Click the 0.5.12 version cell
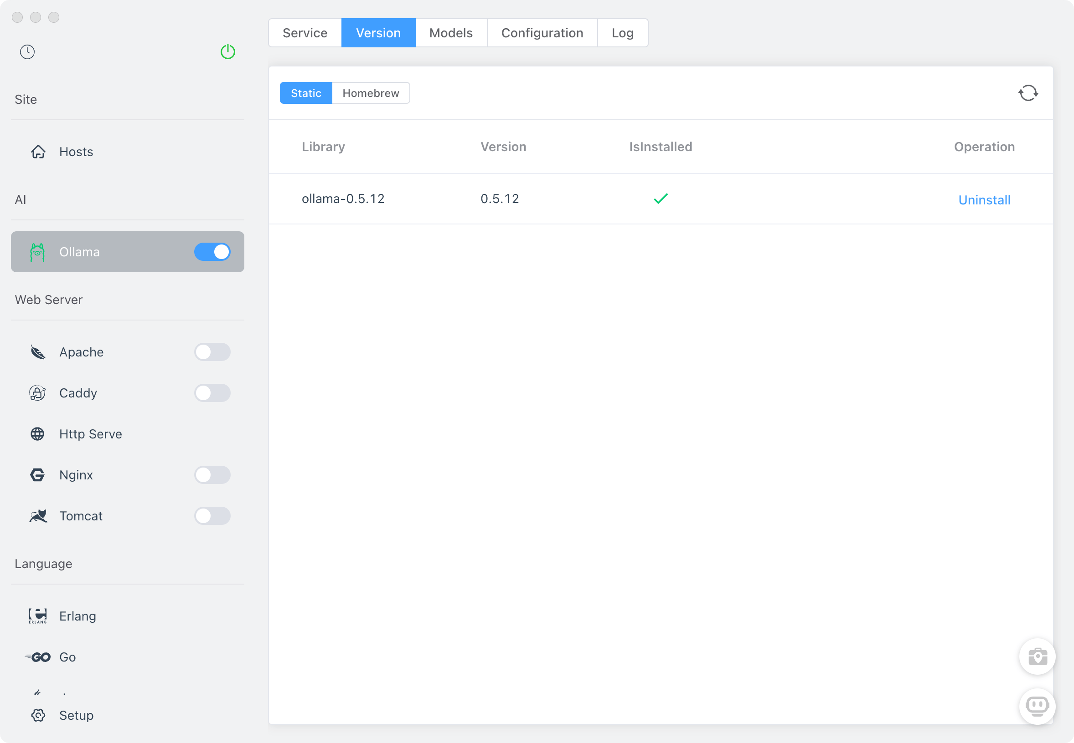The width and height of the screenshot is (1074, 743). (500, 199)
